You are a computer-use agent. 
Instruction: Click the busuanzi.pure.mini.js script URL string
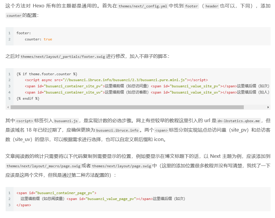point(125,80)
